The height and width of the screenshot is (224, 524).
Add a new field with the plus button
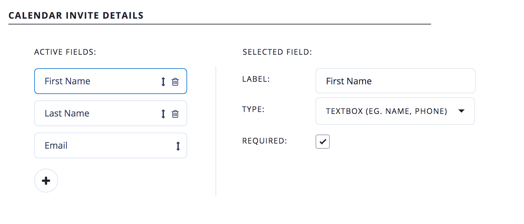[46, 181]
